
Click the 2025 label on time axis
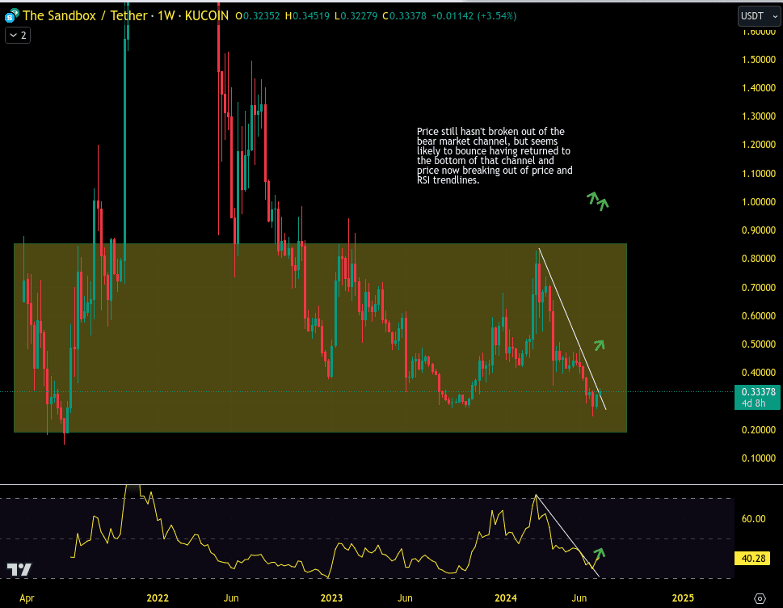tap(683, 598)
